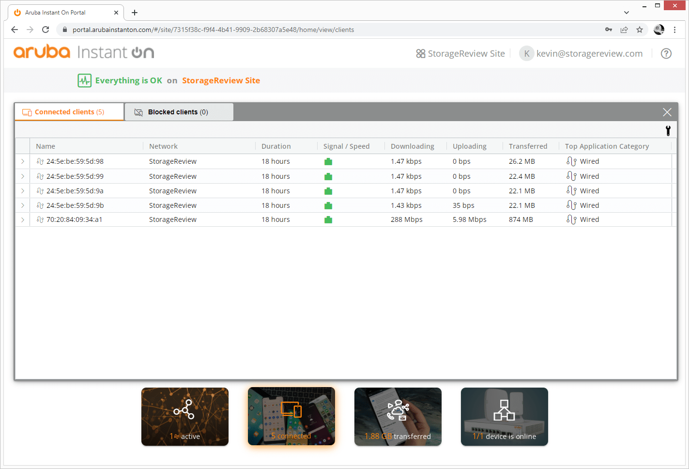Sort by Name column header
689x469 pixels.
(x=46, y=146)
